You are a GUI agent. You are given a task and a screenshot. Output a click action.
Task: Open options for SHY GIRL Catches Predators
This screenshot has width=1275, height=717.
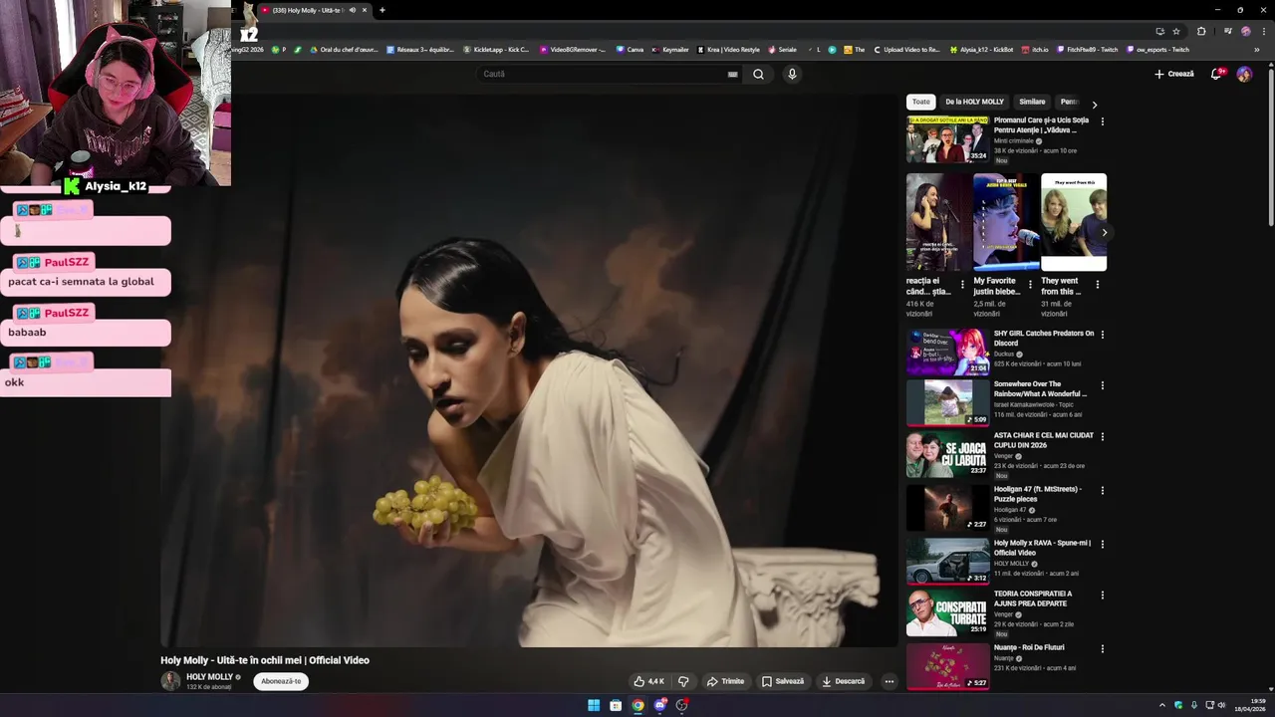(x=1102, y=335)
